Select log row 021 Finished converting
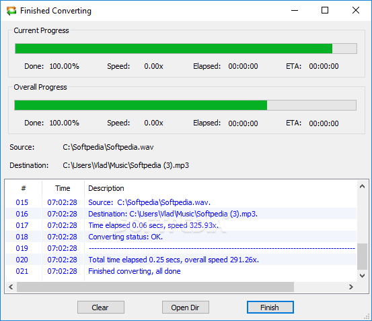 click(x=181, y=271)
